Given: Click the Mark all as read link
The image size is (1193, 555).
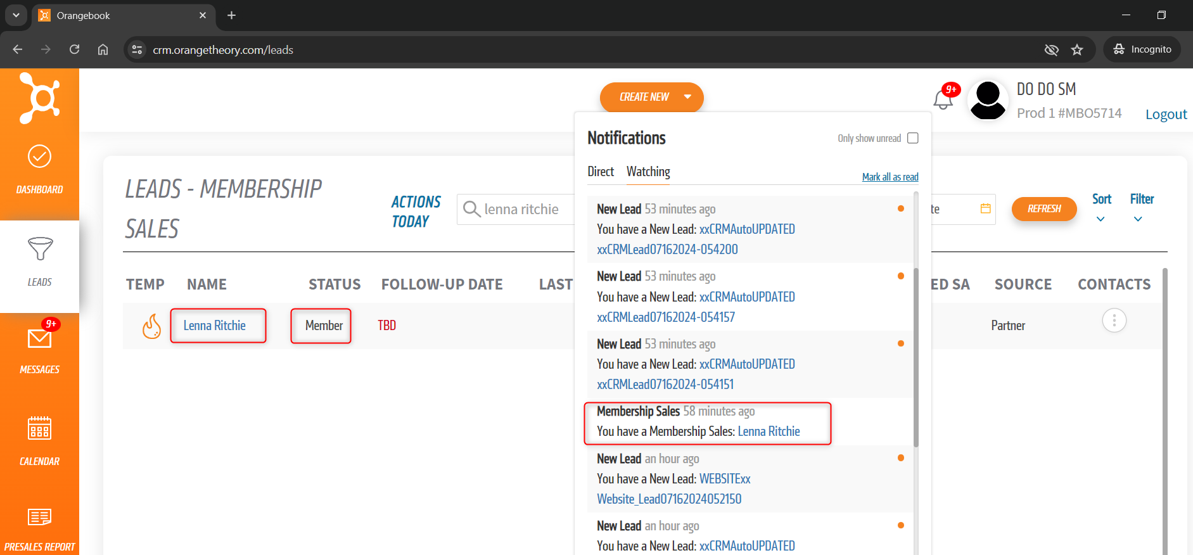Looking at the screenshot, I should click(890, 177).
